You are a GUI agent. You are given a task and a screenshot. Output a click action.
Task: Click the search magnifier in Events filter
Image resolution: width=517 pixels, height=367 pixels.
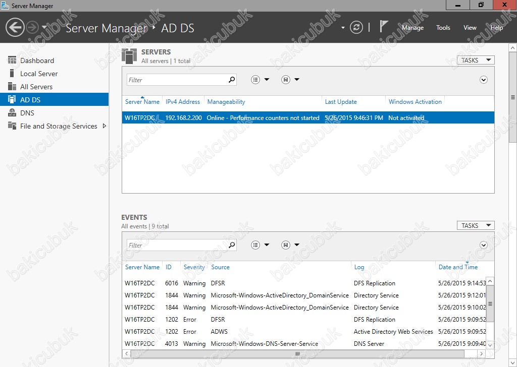tap(232, 245)
